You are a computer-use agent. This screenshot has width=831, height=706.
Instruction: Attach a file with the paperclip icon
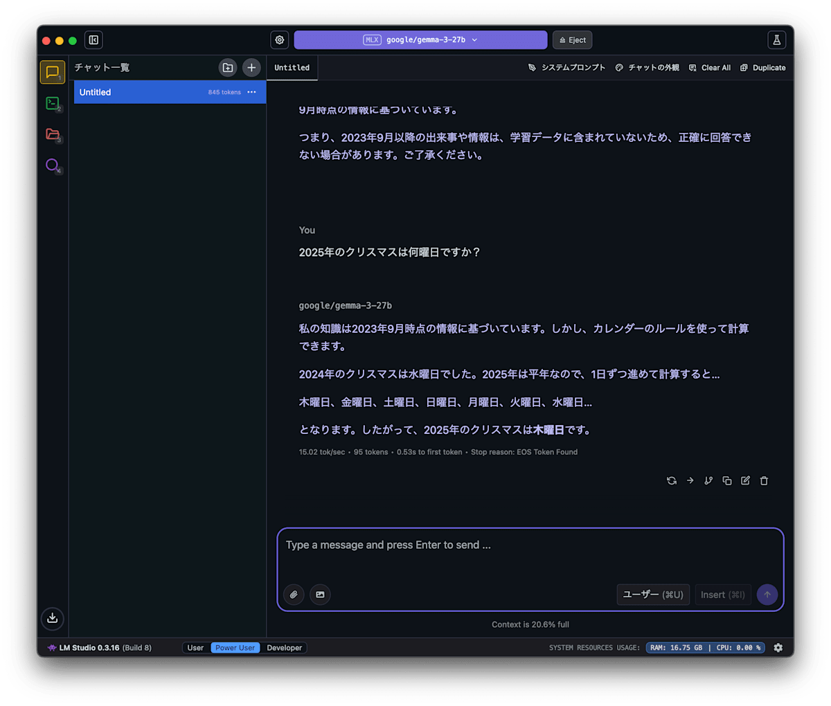[x=294, y=595]
